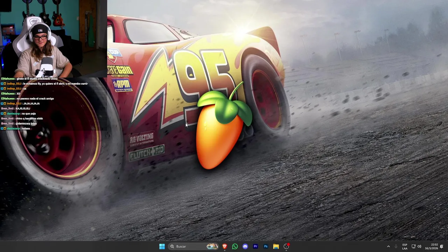Open Brave browser from the taskbar
Image resolution: width=448 pixels, height=252 pixels.
(225, 246)
